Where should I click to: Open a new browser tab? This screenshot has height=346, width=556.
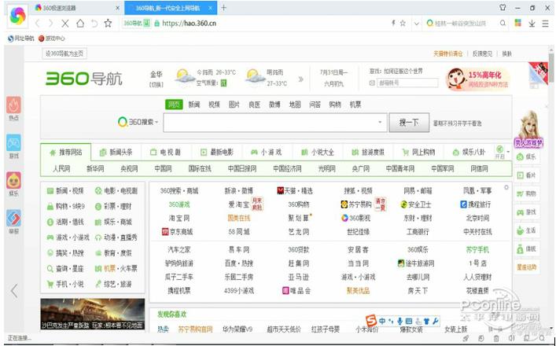click(224, 7)
